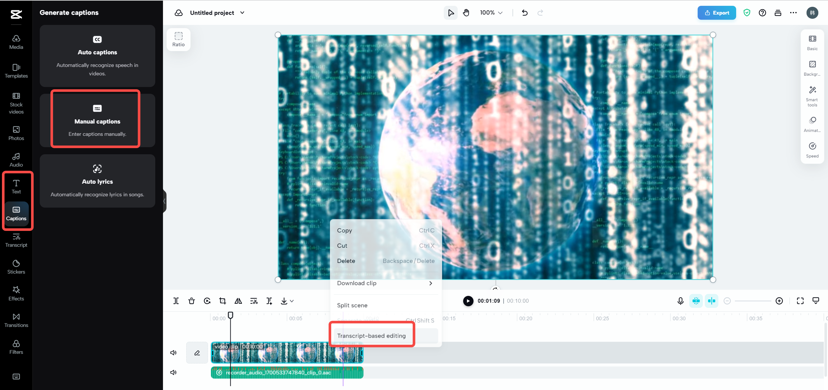
Task: Mirror the video clip horizontally
Action: coord(238,301)
